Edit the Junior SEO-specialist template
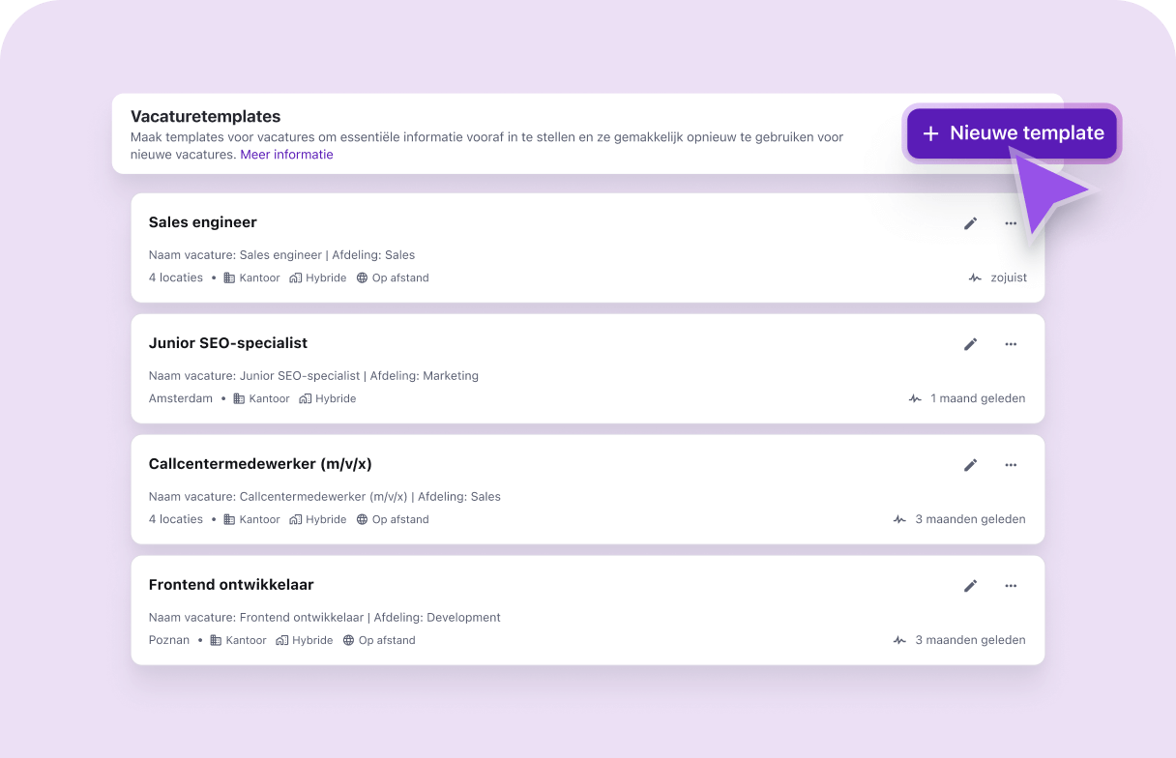This screenshot has height=758, width=1176. (970, 344)
